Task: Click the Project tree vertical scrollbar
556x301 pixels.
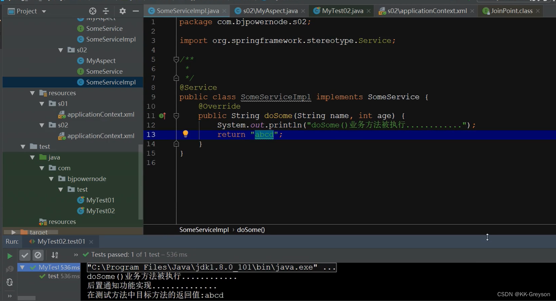Action: (140, 181)
